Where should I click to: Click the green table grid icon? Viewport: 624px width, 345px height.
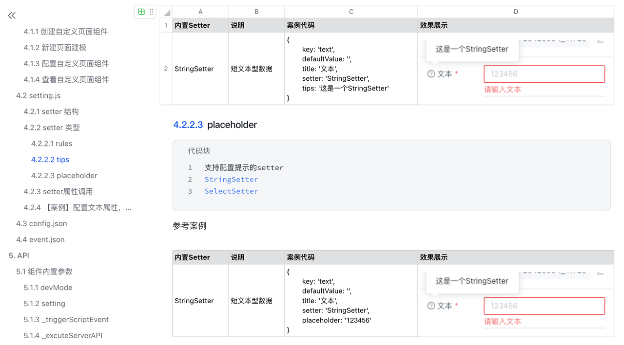click(141, 12)
